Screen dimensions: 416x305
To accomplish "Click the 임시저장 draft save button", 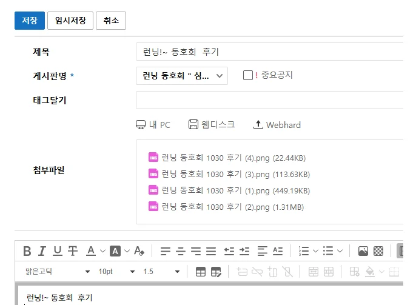I will pos(70,21).
